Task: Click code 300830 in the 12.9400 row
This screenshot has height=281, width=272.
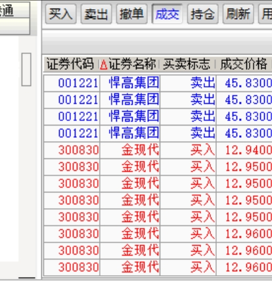Action: (72, 150)
